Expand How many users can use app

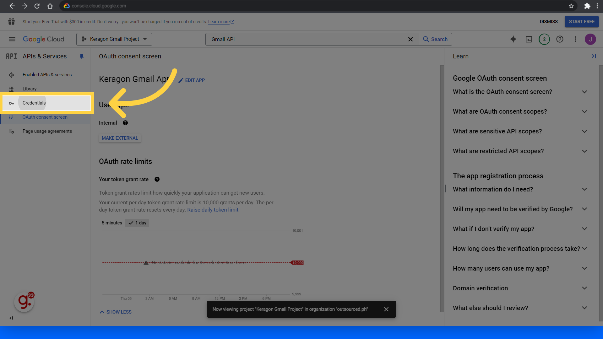tap(520, 268)
